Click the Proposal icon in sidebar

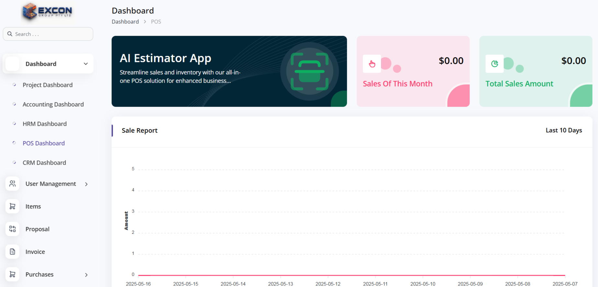coord(13,229)
